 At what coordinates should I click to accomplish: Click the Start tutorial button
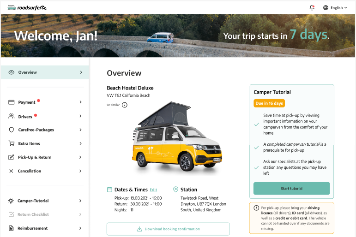coord(291,189)
